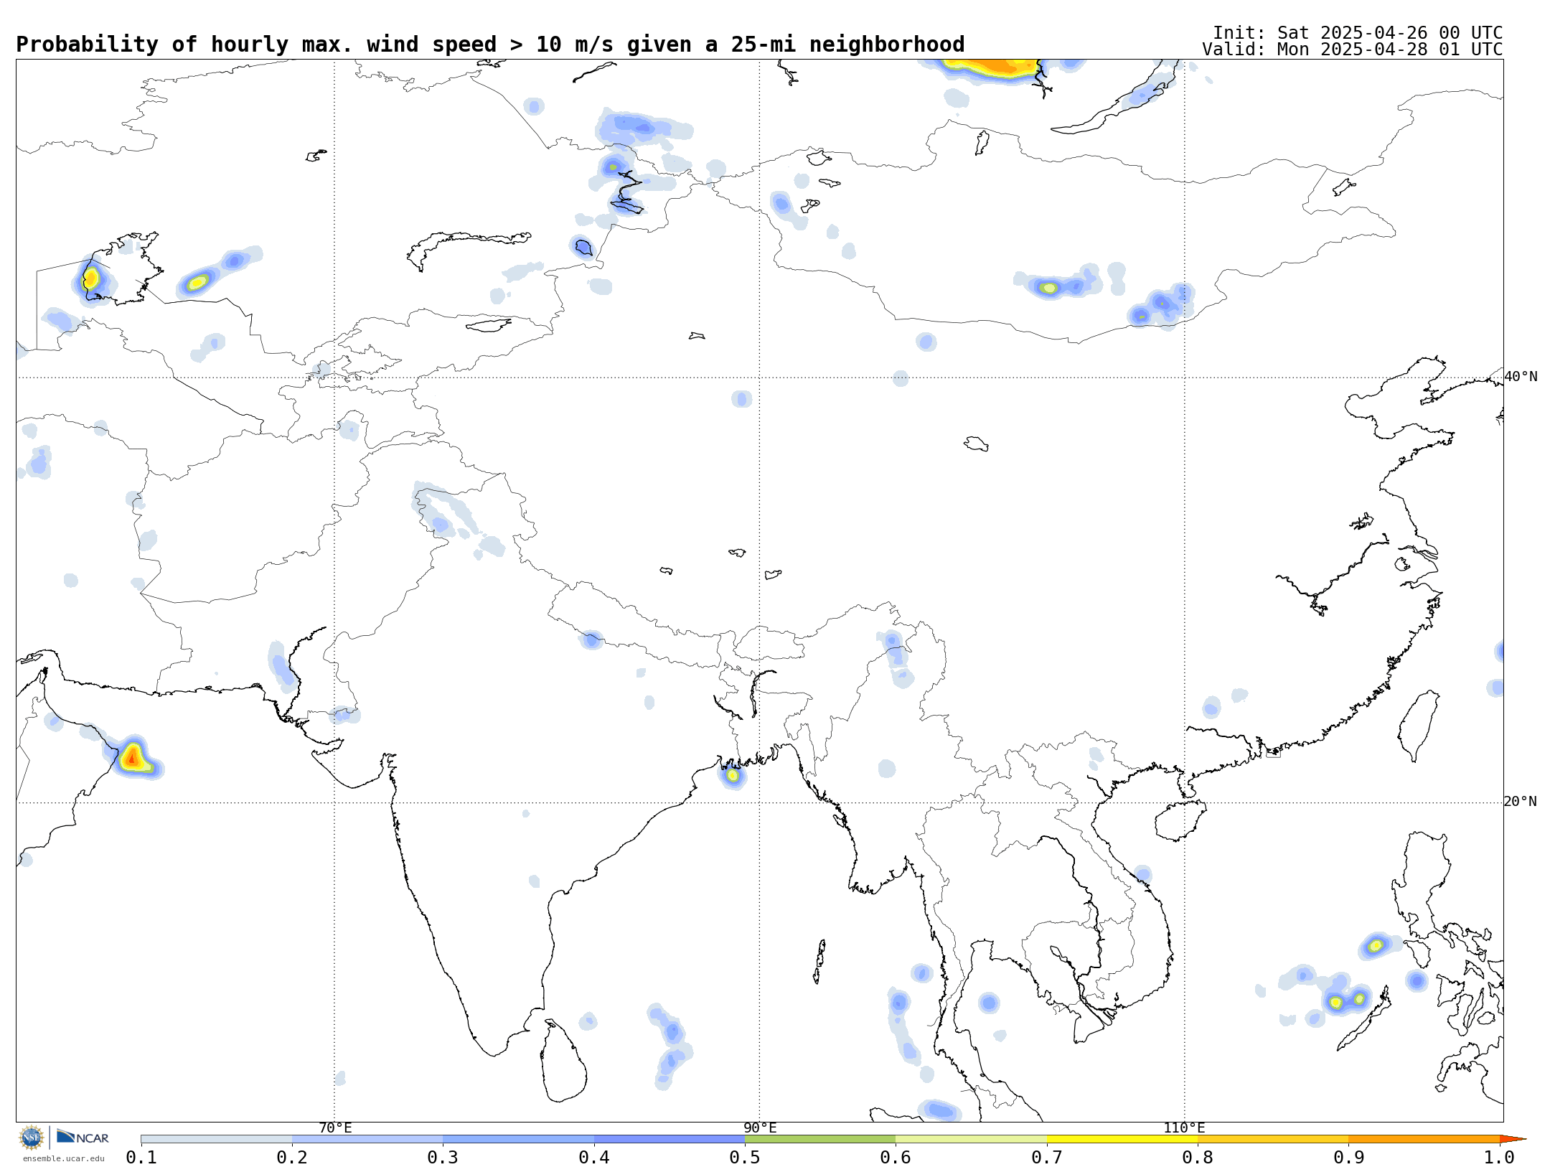The height and width of the screenshot is (1167, 1550).
Task: Click the NSF logo icon
Action: click(x=32, y=1138)
